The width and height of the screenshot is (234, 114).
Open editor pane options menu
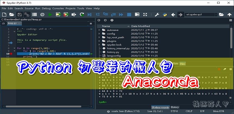coord(91,24)
